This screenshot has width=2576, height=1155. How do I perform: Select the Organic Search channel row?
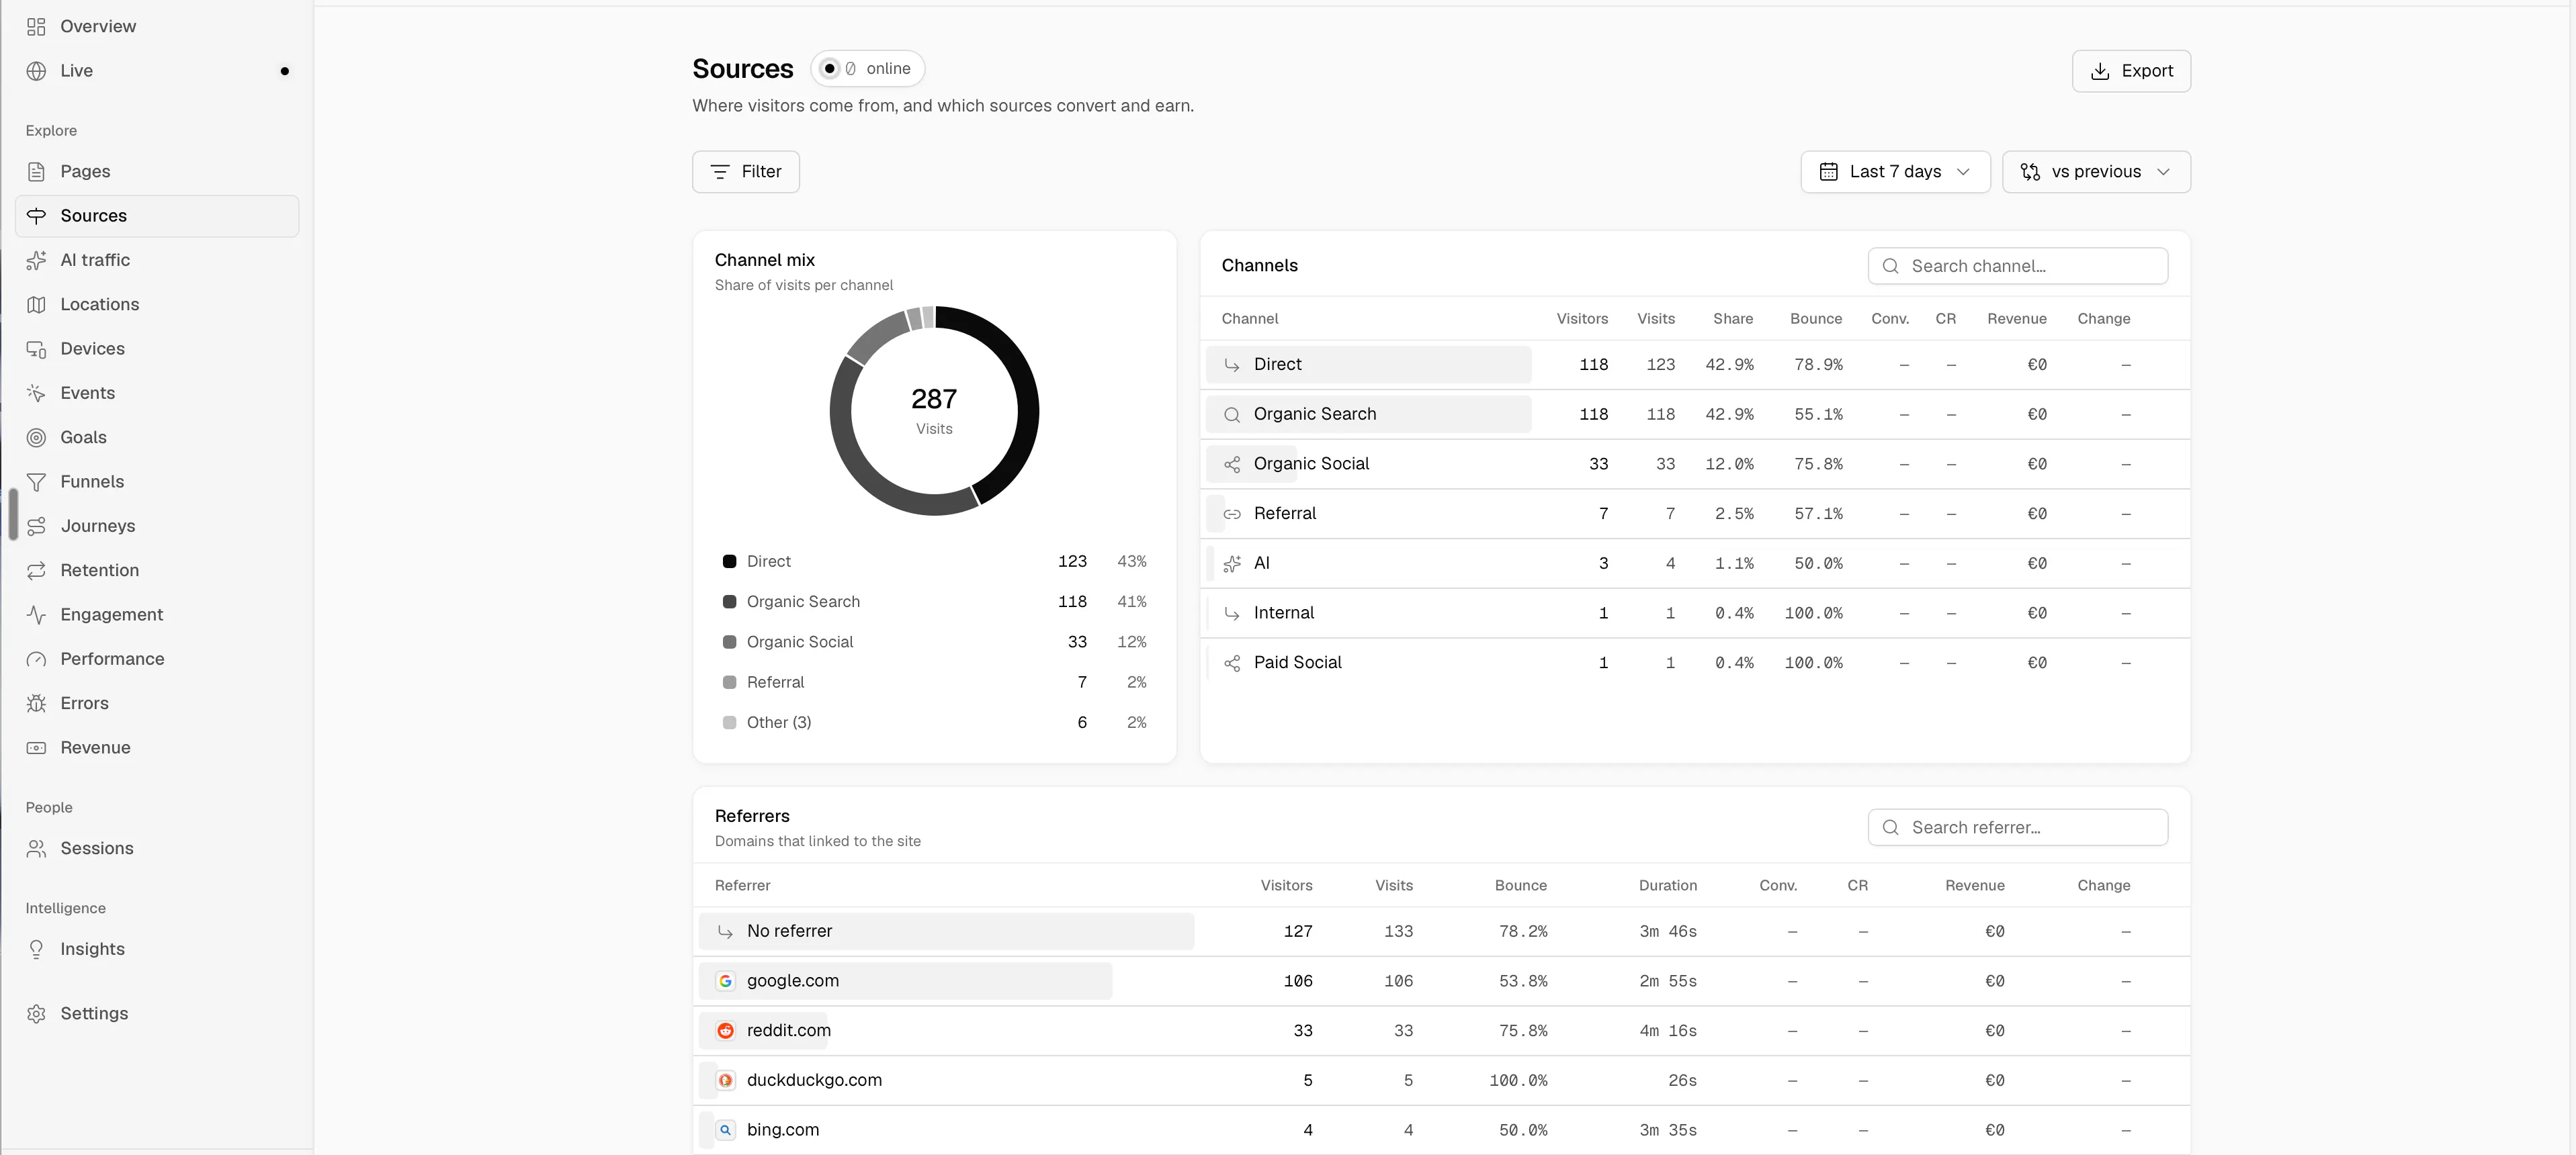point(1695,414)
